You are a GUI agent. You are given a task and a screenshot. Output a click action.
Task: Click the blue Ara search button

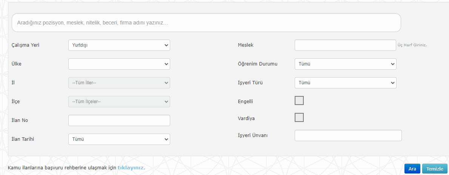tap(412, 169)
